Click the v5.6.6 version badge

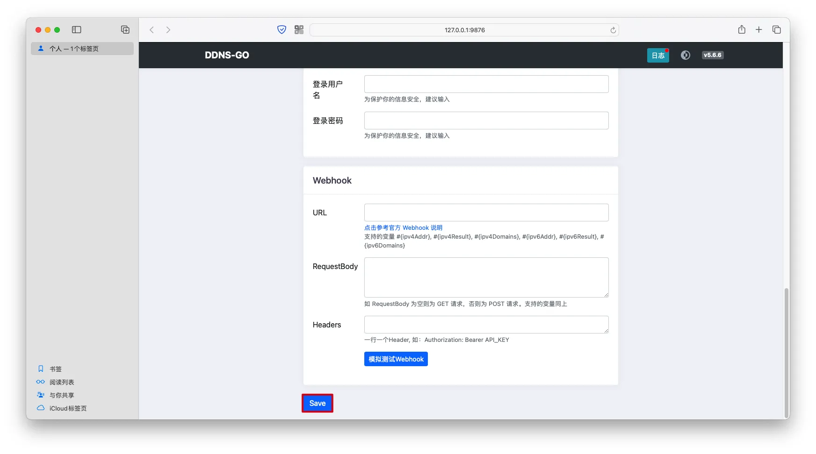click(713, 55)
